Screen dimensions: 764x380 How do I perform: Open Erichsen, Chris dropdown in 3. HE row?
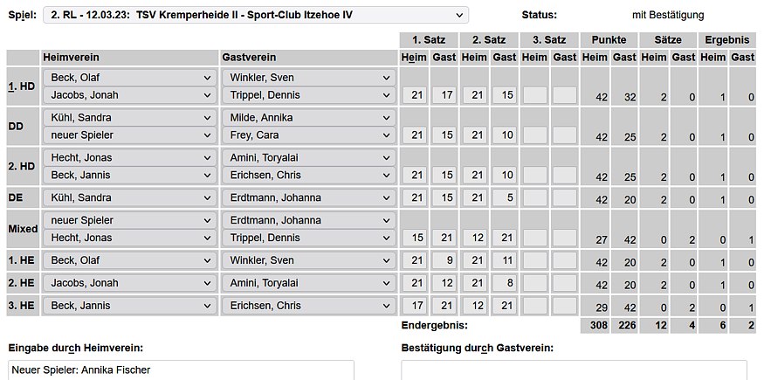pyautogui.click(x=309, y=306)
